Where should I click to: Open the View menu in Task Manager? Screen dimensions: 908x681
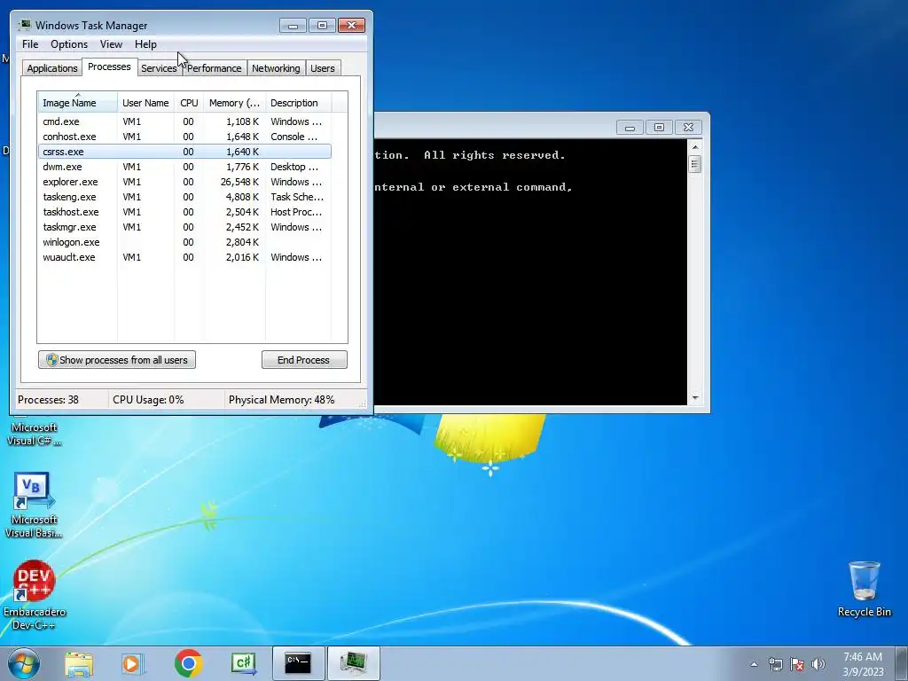(x=111, y=44)
